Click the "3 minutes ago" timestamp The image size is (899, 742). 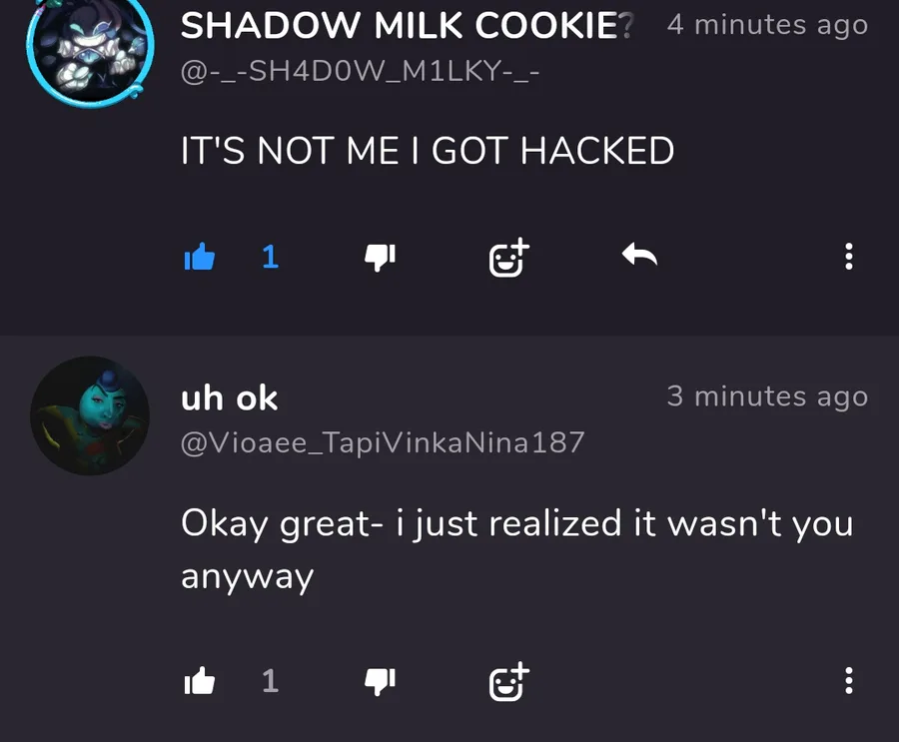coord(768,396)
